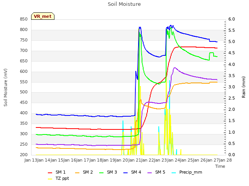Click Jan 18 date tick label

click(x=96, y=160)
